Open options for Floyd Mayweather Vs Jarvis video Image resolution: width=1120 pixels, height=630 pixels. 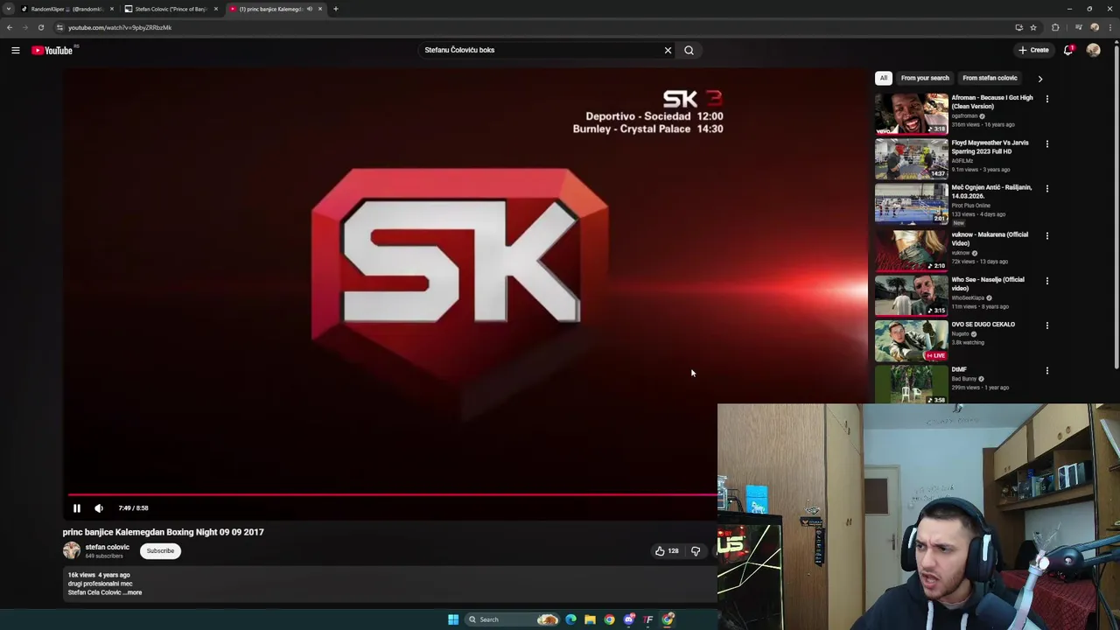point(1046,143)
